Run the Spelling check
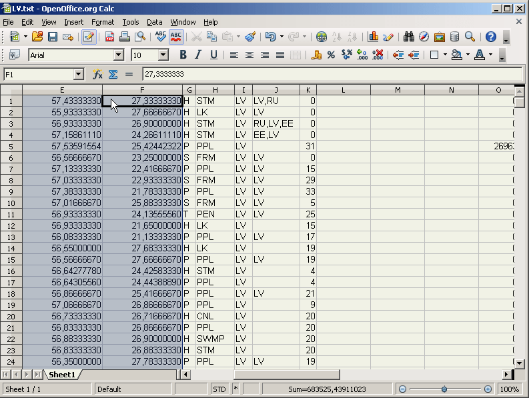 pyautogui.click(x=161, y=37)
